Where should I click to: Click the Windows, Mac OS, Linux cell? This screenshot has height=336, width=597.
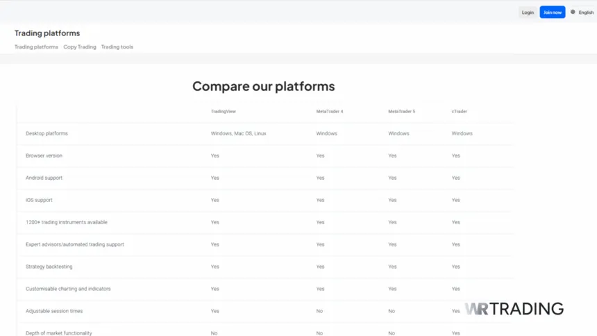[x=238, y=134]
